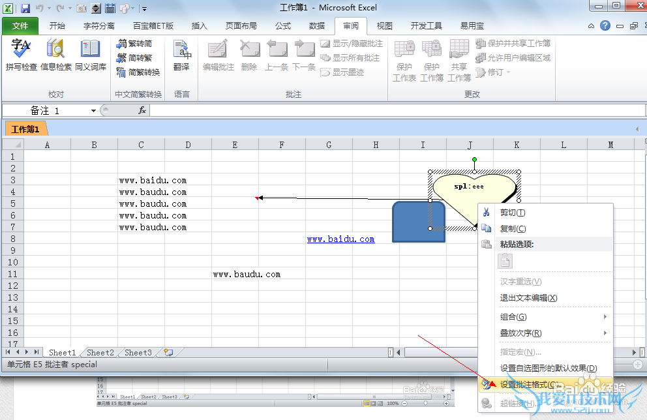Viewport: 647px width, 420px height.
Task: Open the 同义词库 thesaurus
Action: (91, 55)
